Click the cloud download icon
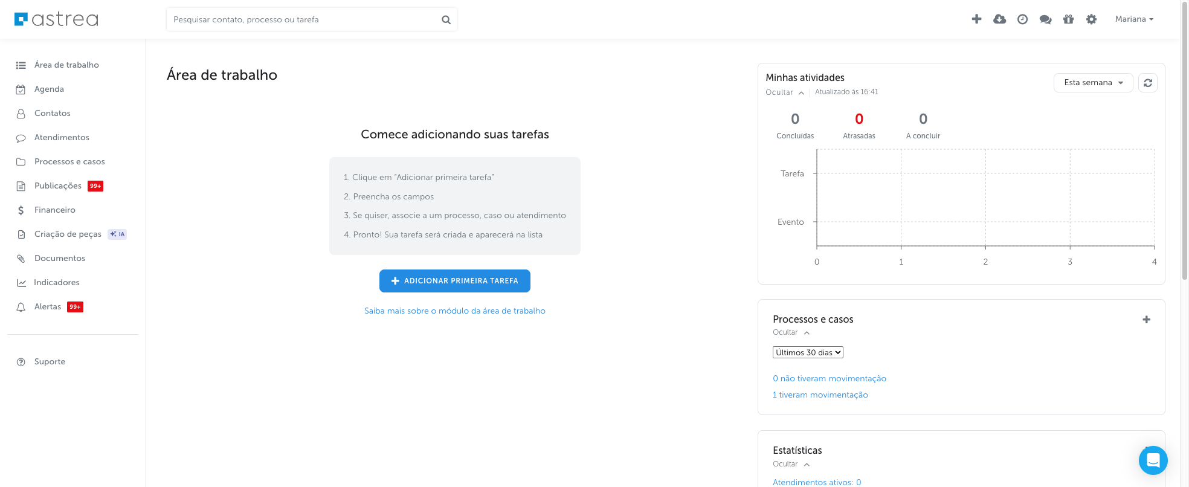 [x=999, y=19]
